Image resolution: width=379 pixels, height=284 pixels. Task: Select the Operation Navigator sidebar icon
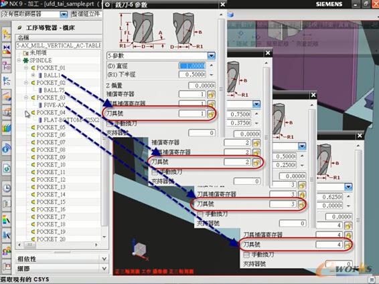click(6, 81)
